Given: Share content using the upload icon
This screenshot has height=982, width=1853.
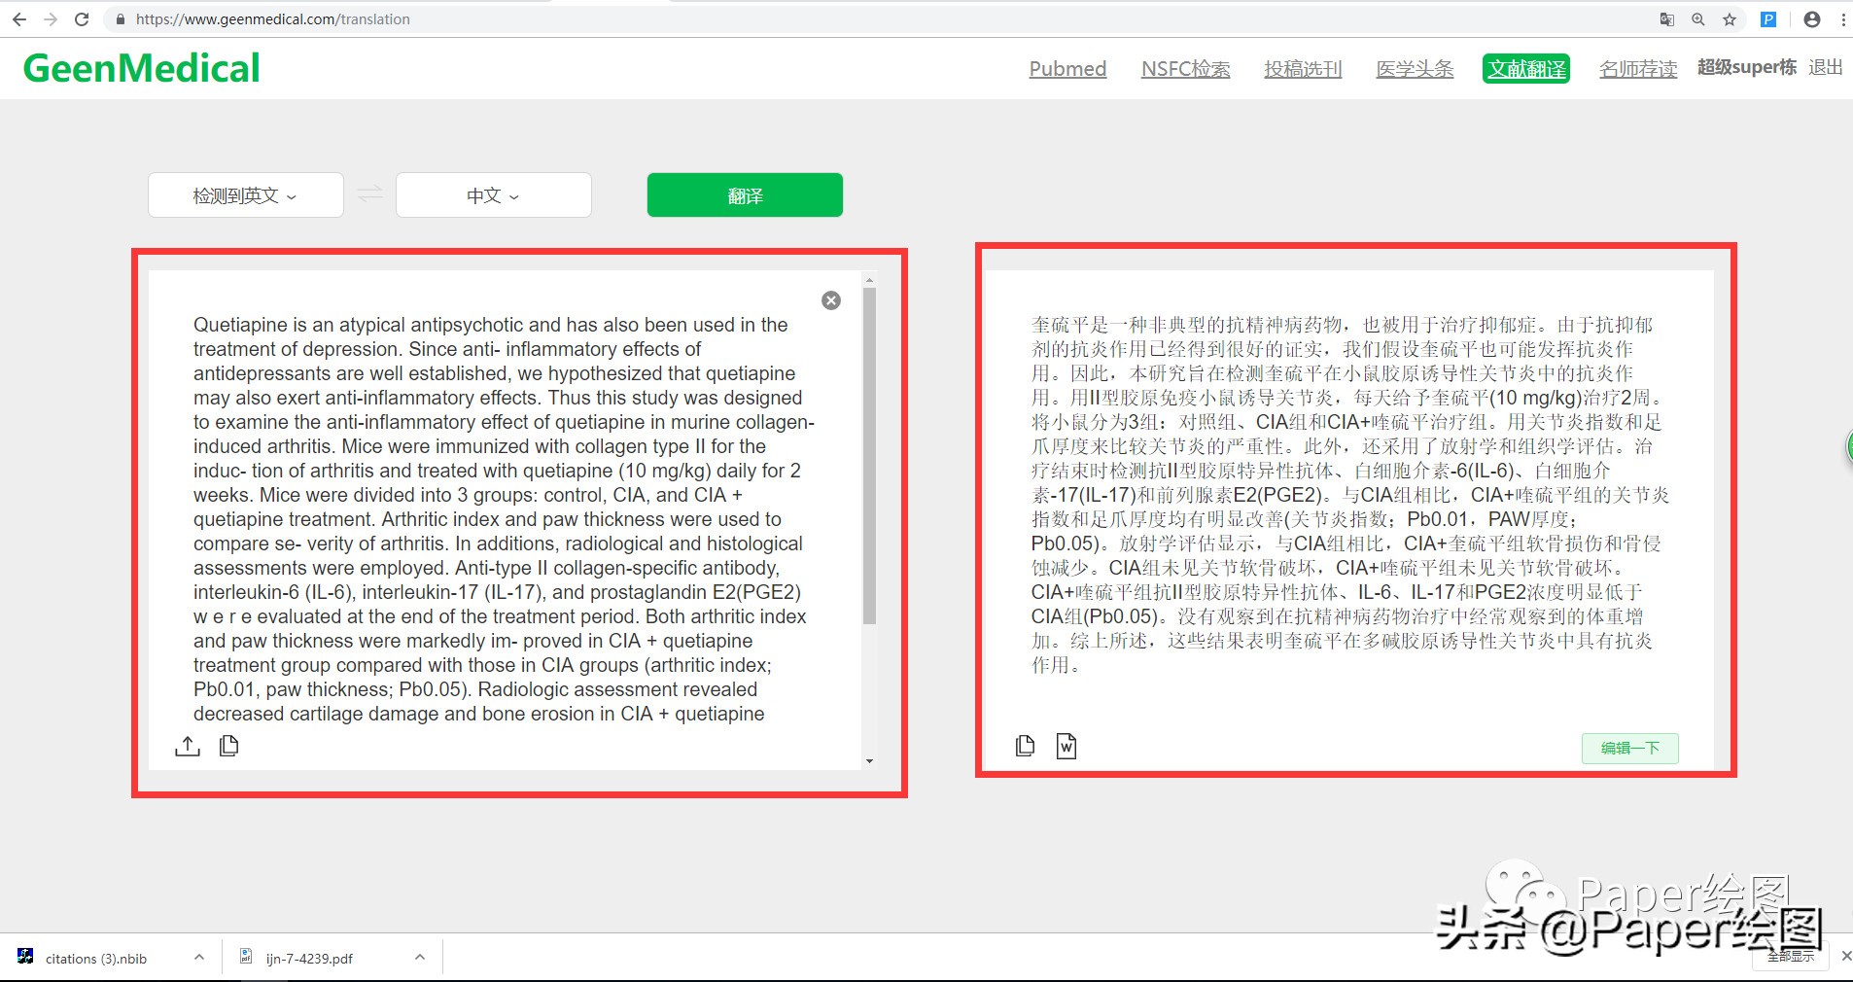Looking at the screenshot, I should click(188, 746).
